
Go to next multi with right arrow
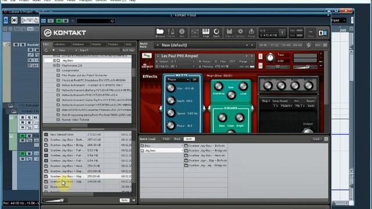coord(252,45)
